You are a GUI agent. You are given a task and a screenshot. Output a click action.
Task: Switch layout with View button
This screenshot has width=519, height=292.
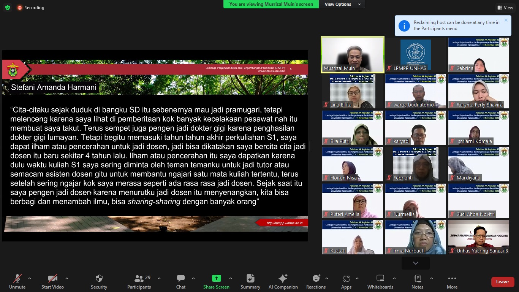(505, 8)
